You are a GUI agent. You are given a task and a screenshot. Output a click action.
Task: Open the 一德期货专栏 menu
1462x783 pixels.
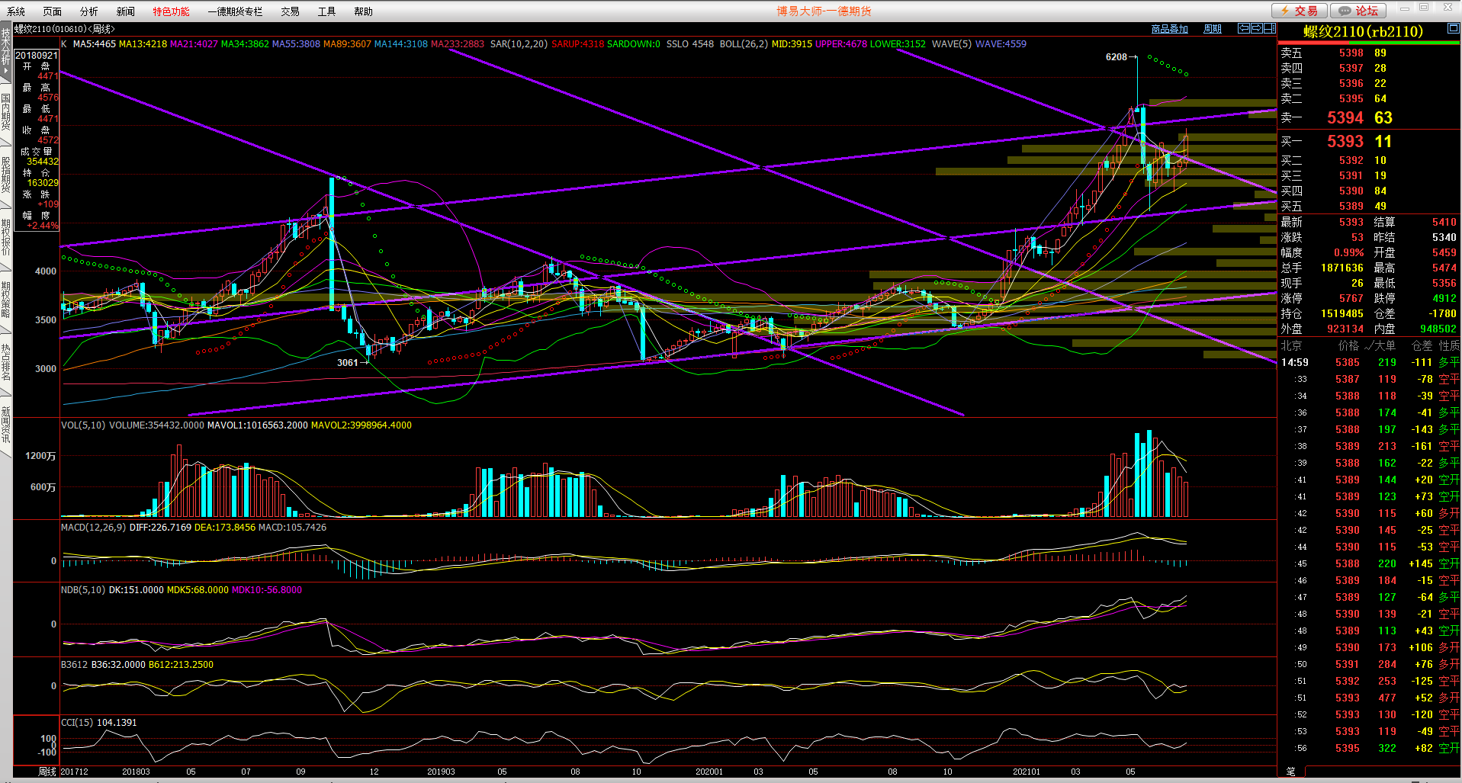click(235, 11)
